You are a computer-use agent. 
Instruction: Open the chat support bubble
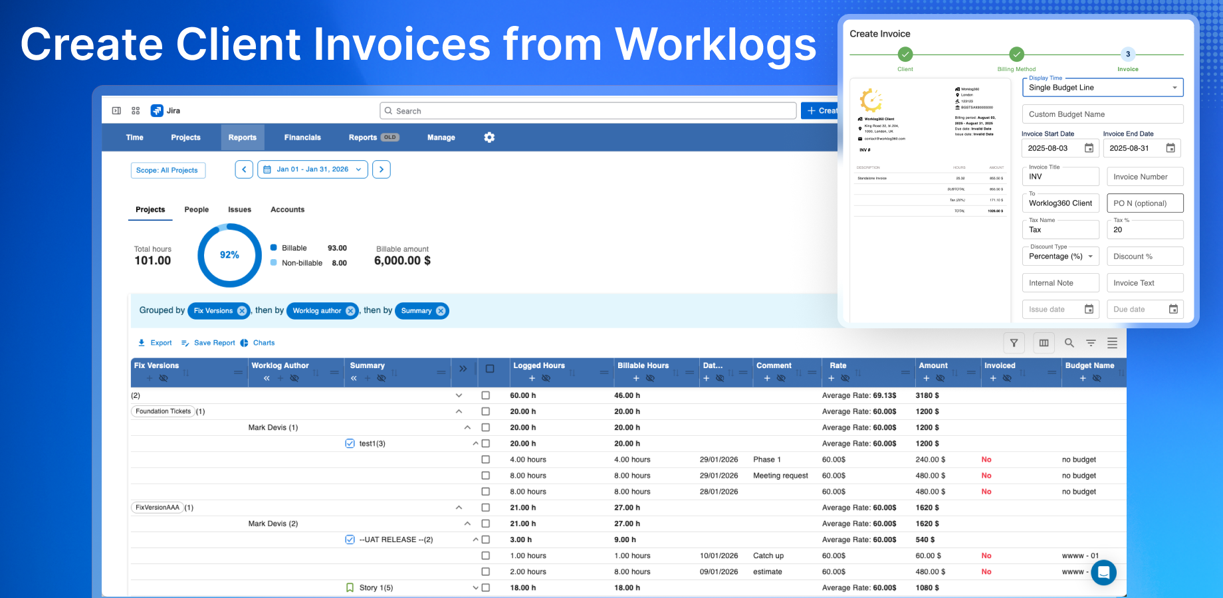point(1103,572)
